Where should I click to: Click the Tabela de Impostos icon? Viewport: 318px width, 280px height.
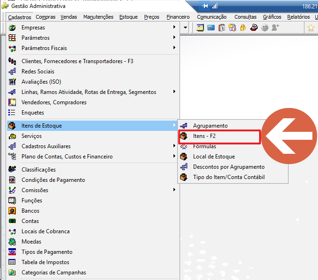click(x=12, y=262)
